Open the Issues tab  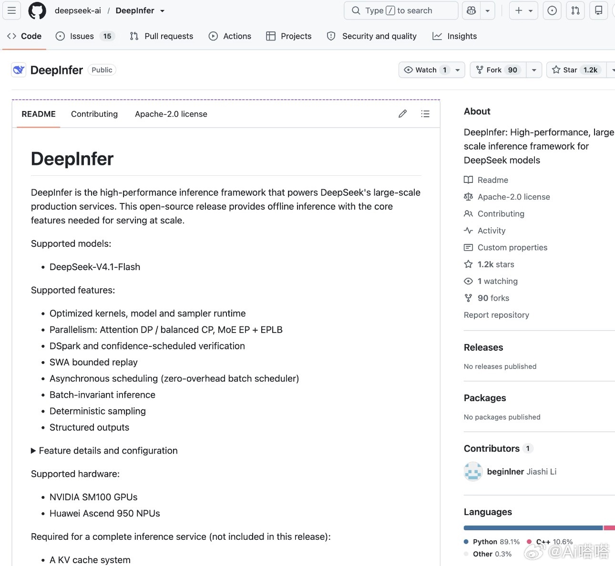pos(86,36)
